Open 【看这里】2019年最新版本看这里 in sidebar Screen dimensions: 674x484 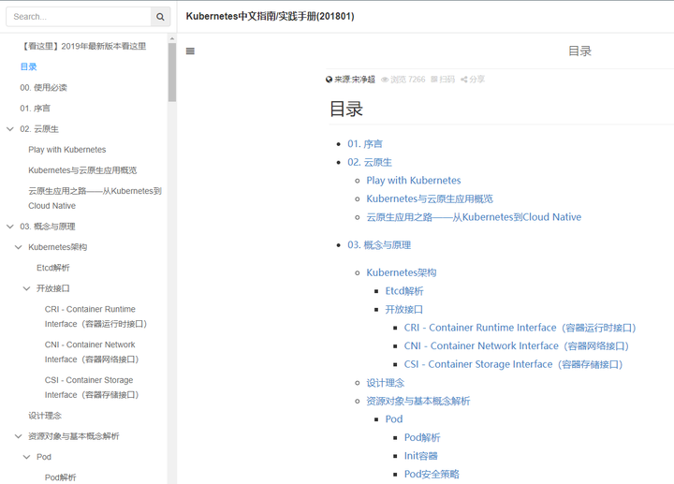point(83,46)
